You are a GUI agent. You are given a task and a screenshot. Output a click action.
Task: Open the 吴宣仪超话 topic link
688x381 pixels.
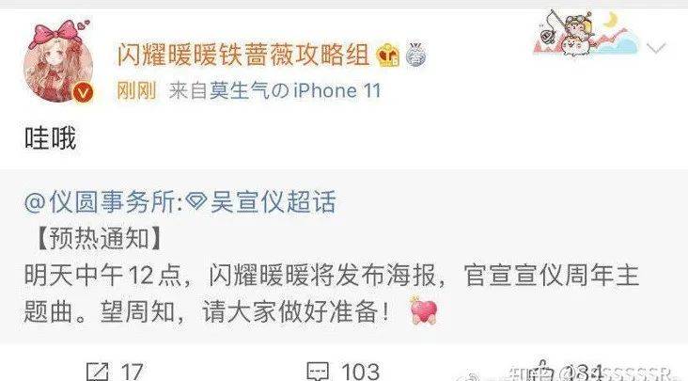(273, 202)
